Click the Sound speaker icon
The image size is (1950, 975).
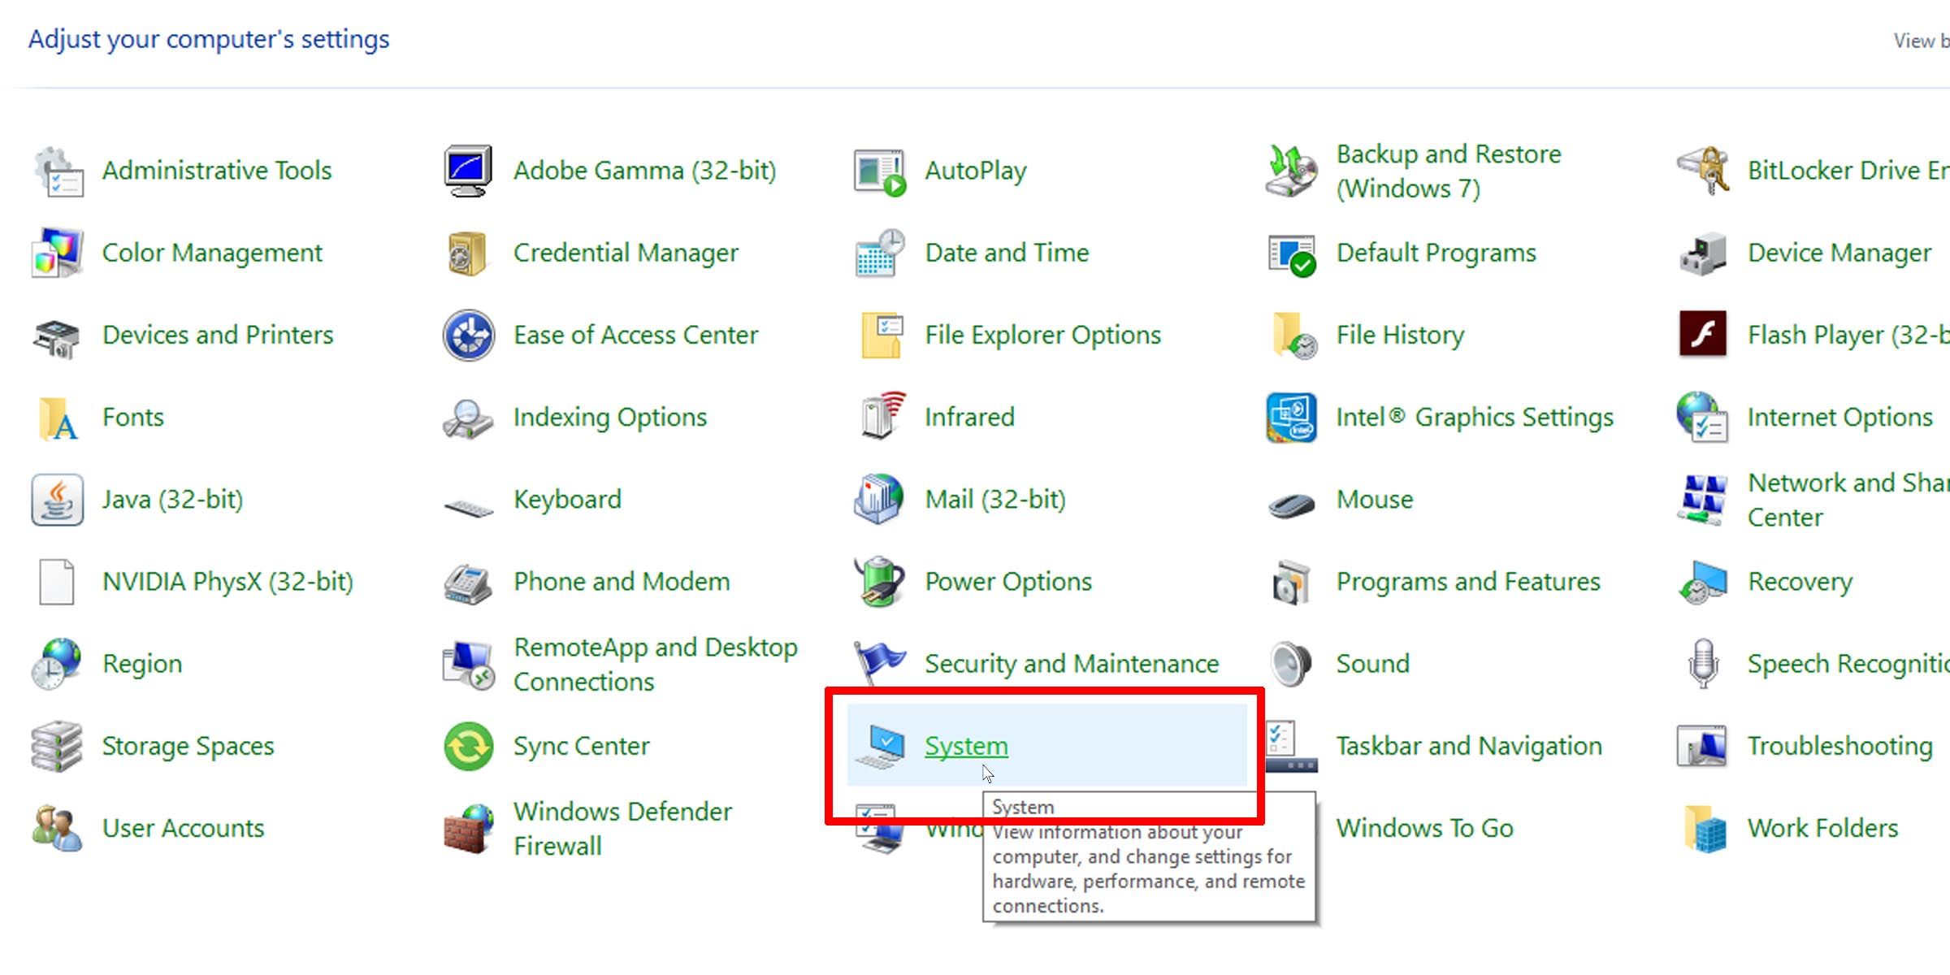point(1291,664)
